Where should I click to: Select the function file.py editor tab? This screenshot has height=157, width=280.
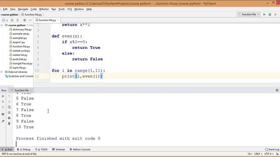coord(47,20)
